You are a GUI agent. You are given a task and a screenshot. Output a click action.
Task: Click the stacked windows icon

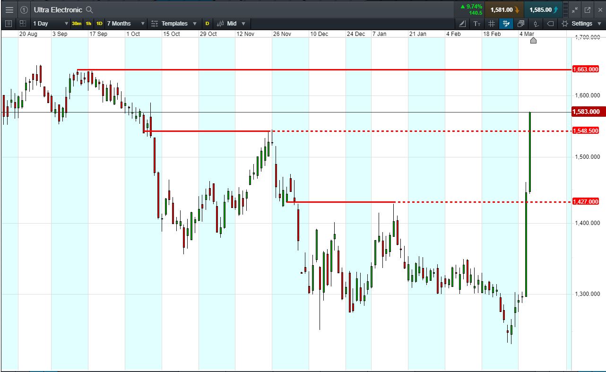tap(521, 23)
